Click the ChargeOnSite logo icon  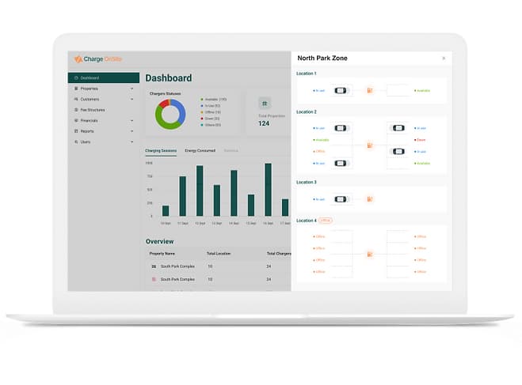pyautogui.click(x=78, y=59)
